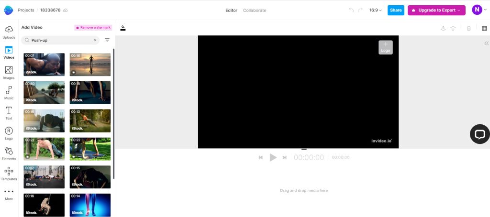This screenshot has width=490, height=217.
Task: Clear the Push-up search text
Action: 95,41
